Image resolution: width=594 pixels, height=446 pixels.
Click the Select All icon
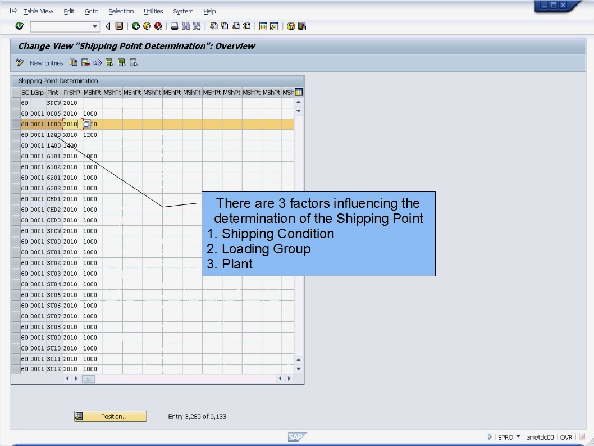pyautogui.click(x=109, y=62)
